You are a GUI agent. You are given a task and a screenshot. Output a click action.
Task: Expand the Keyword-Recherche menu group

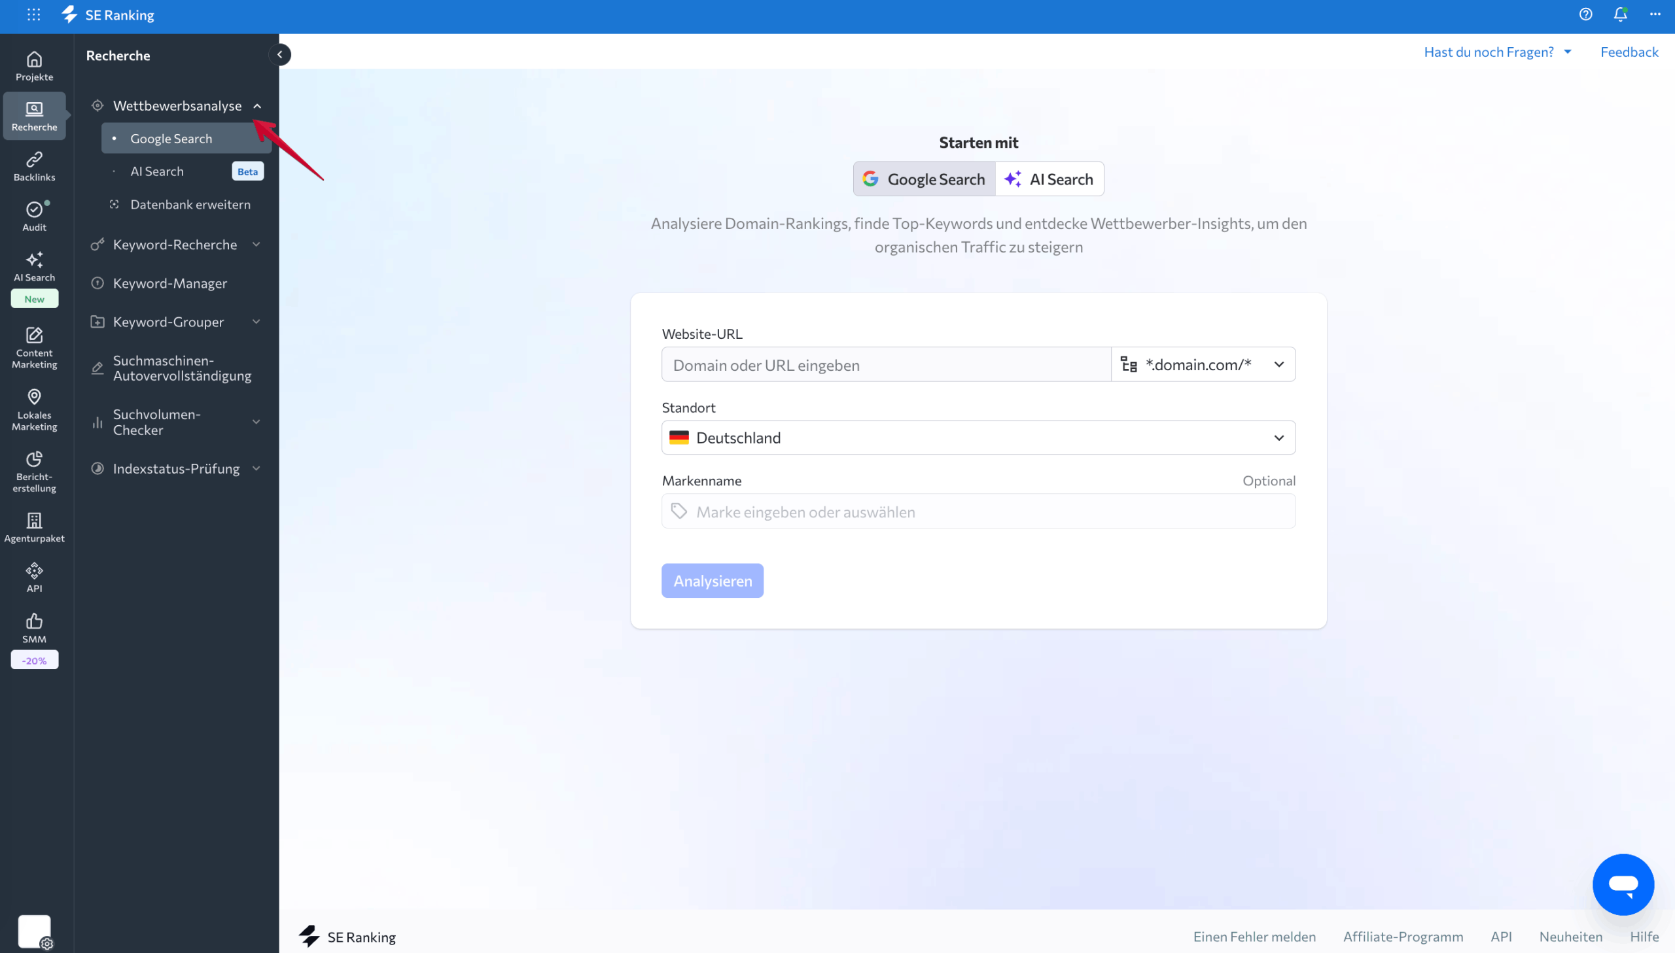176,244
